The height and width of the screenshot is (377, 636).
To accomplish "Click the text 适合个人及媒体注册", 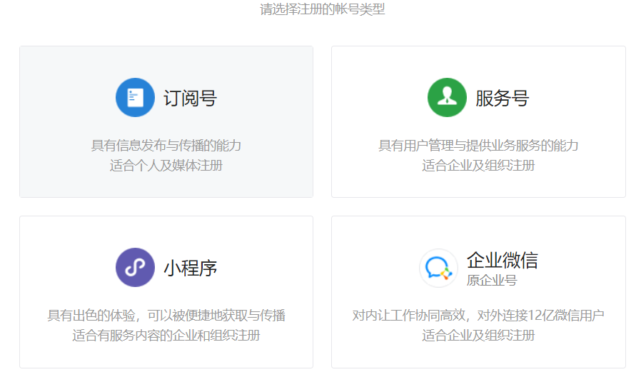I will 166,166.
